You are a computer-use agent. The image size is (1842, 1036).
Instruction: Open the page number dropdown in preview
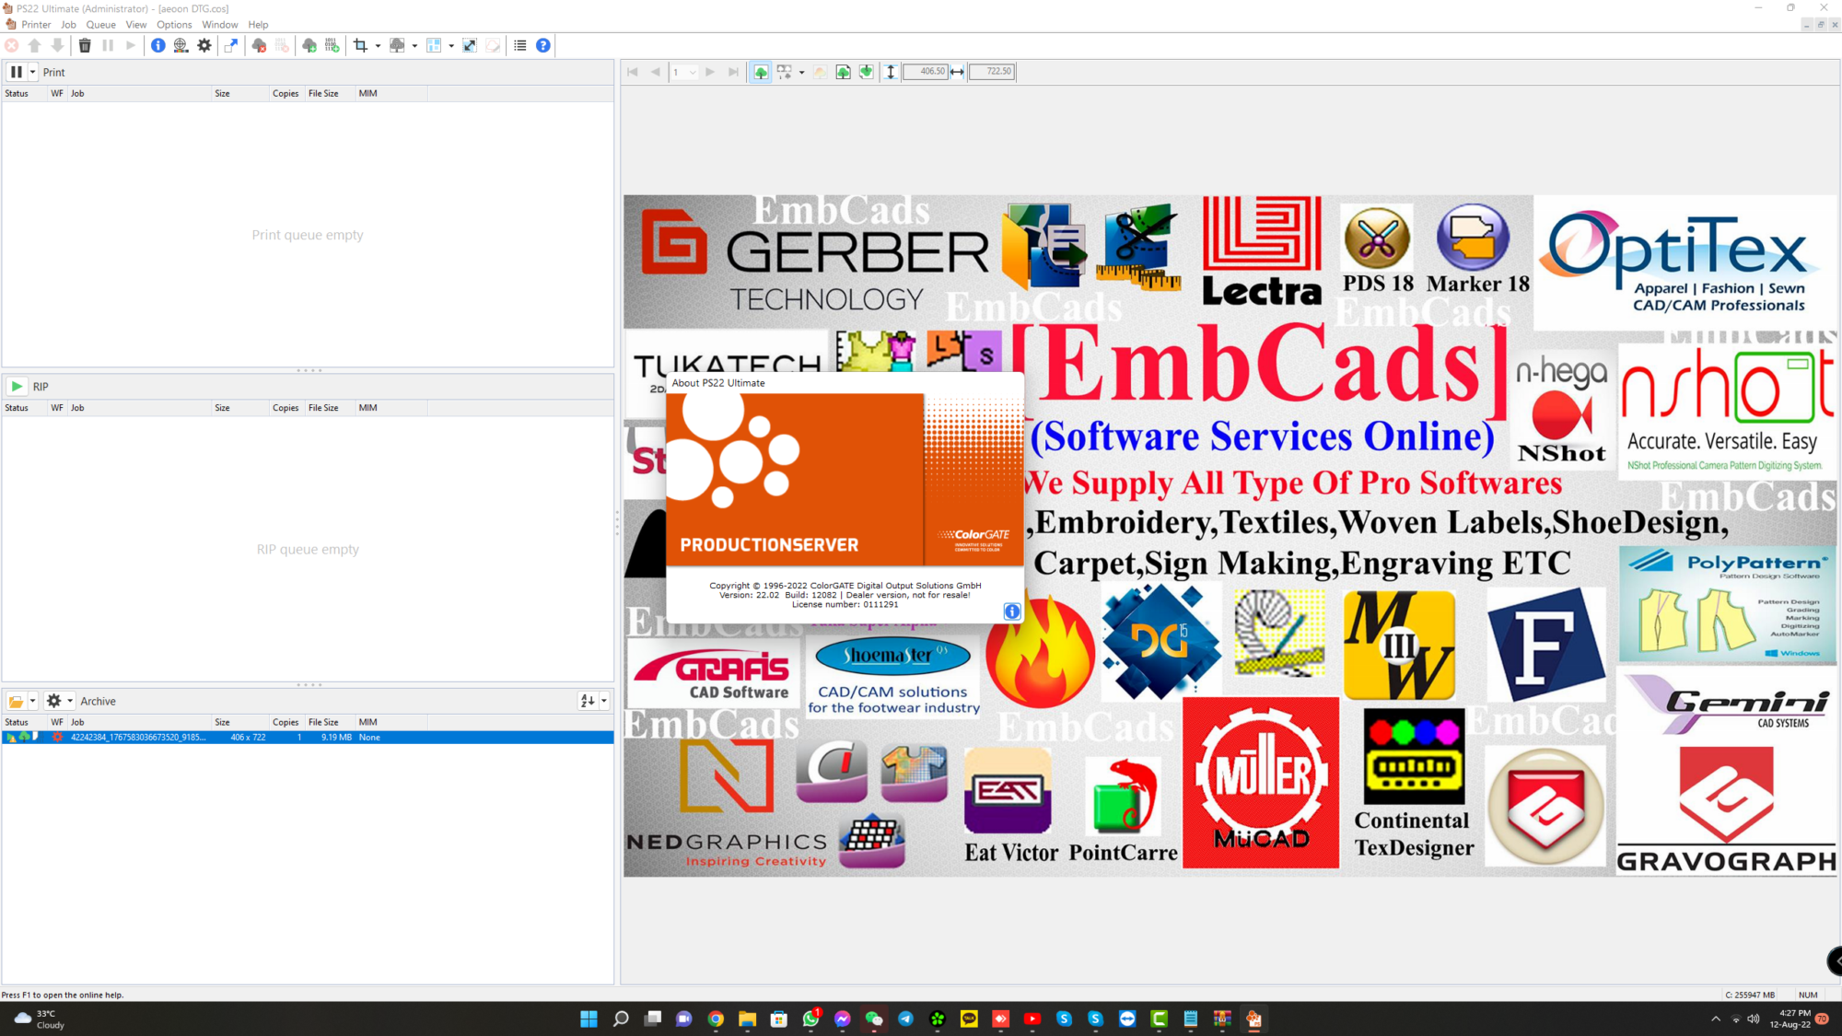tap(693, 72)
